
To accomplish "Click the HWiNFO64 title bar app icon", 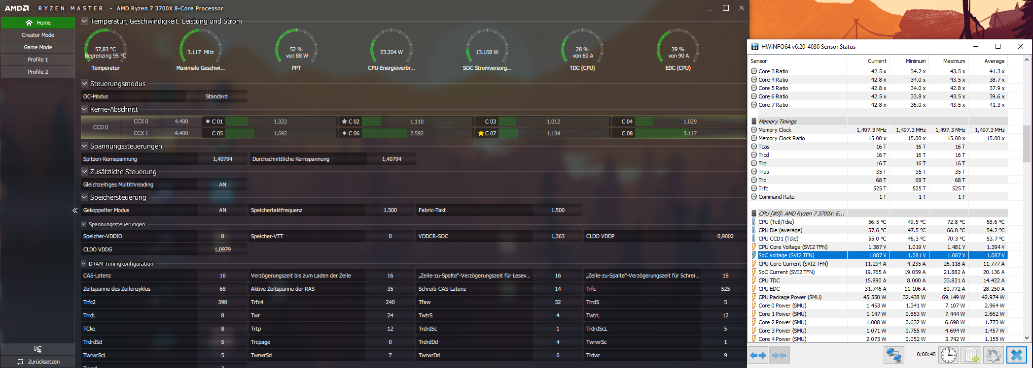I will [754, 47].
